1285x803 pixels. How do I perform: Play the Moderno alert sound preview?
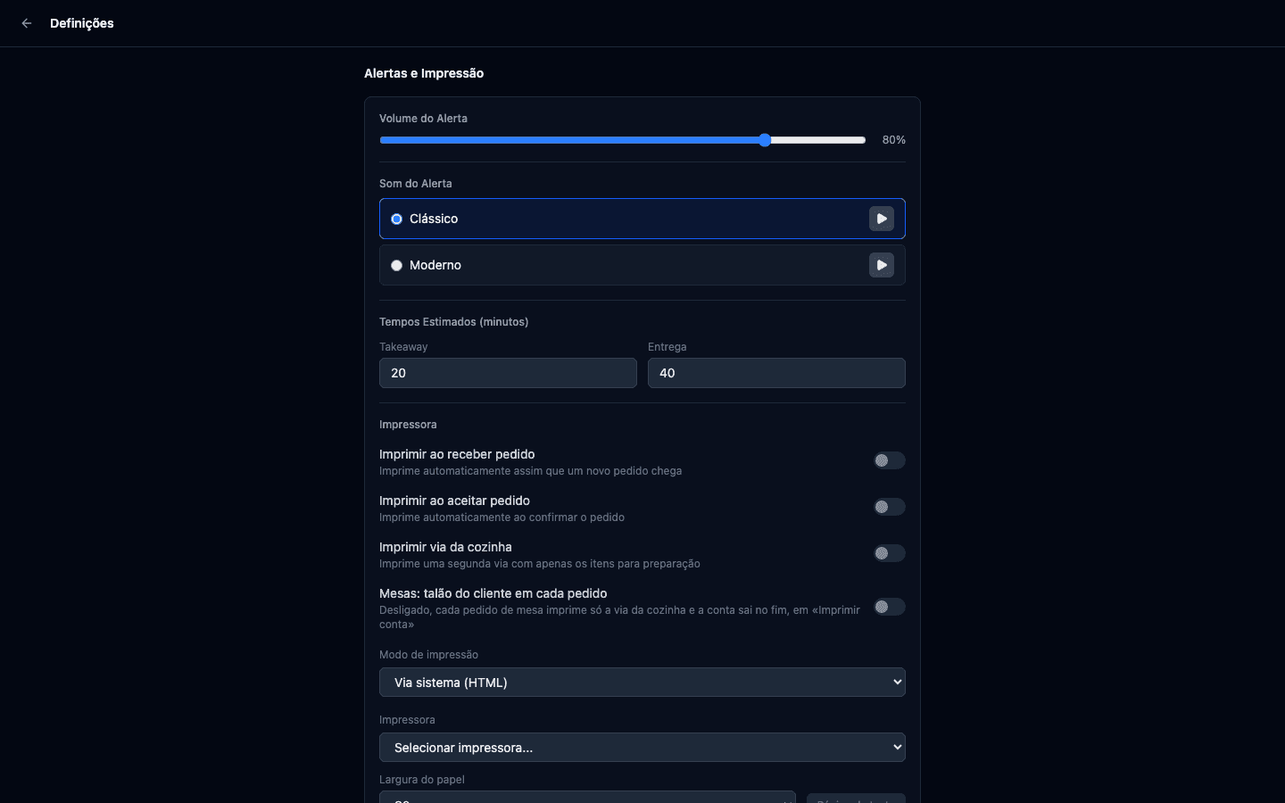tap(882, 265)
